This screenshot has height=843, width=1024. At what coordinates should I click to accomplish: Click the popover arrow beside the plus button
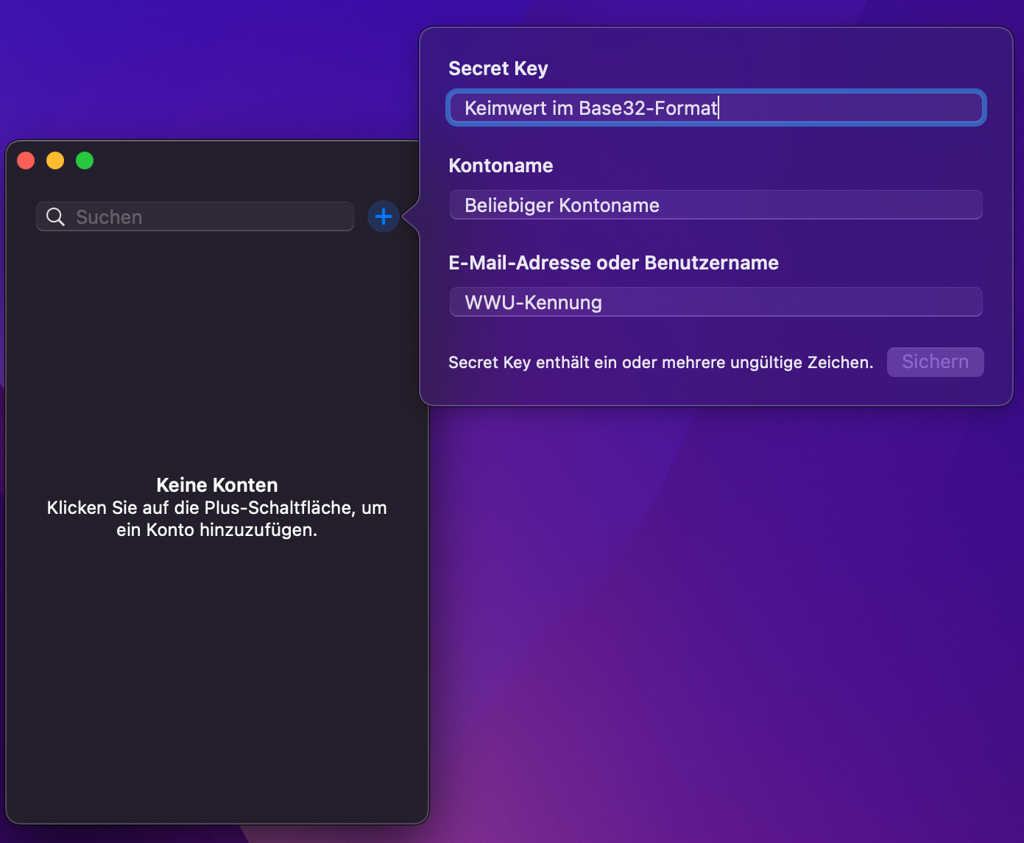[412, 216]
